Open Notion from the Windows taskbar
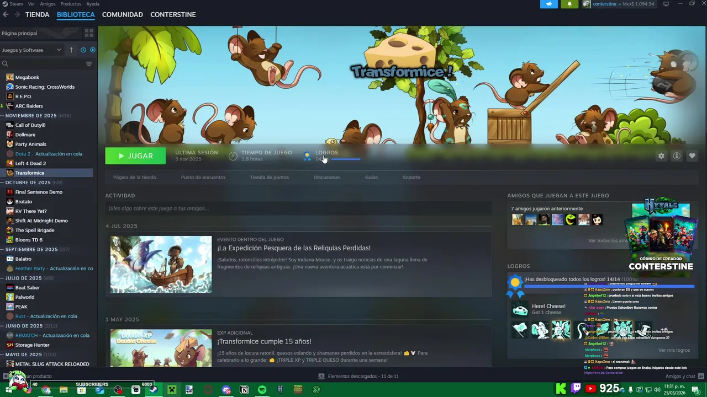Image resolution: width=707 pixels, height=397 pixels. [x=244, y=390]
